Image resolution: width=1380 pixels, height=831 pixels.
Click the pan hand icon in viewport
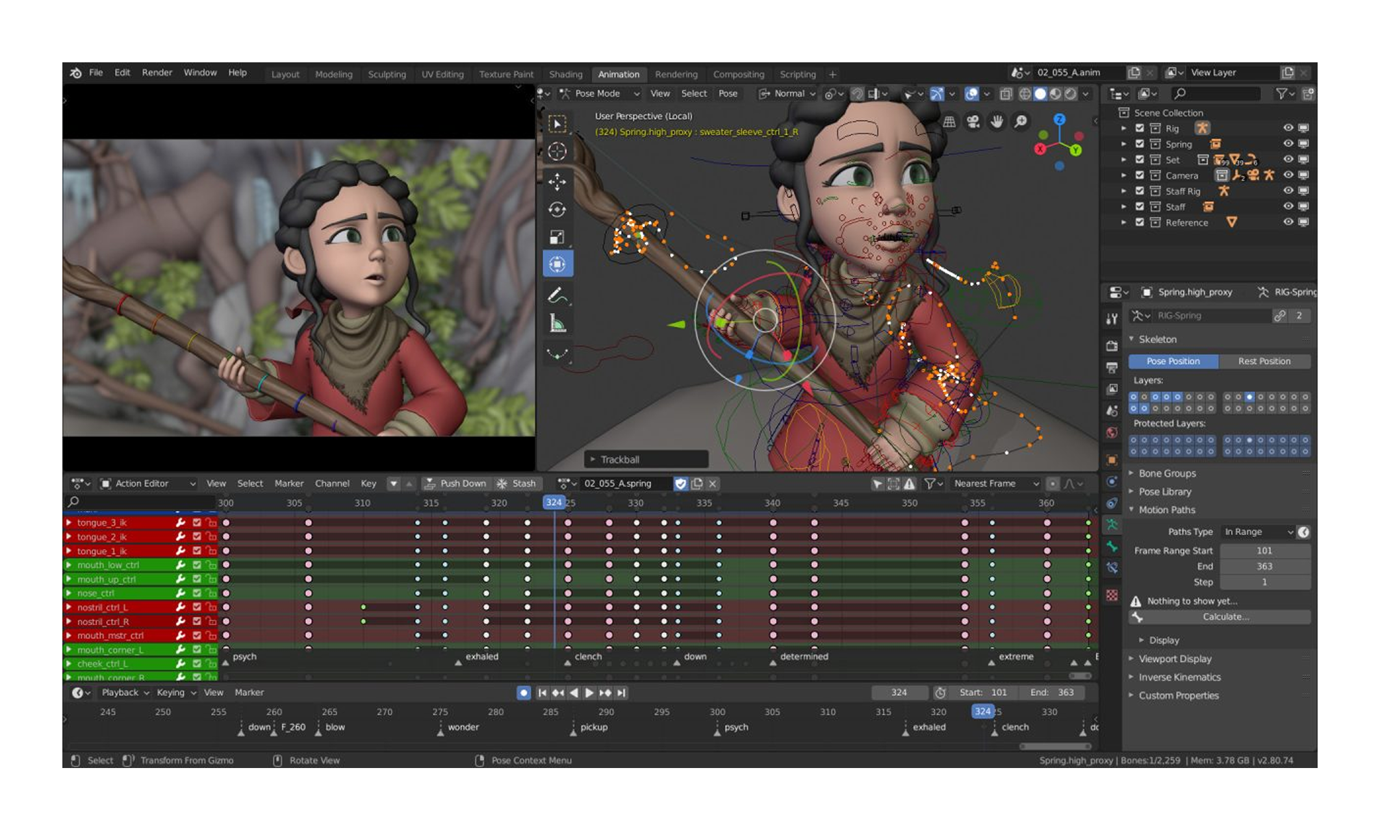click(997, 121)
